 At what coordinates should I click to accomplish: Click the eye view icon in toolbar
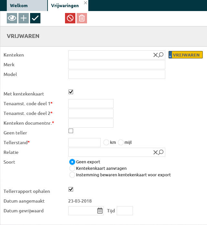(12, 19)
